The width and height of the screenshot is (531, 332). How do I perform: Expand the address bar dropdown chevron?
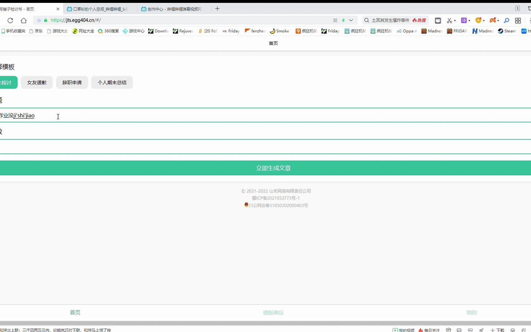[351, 20]
